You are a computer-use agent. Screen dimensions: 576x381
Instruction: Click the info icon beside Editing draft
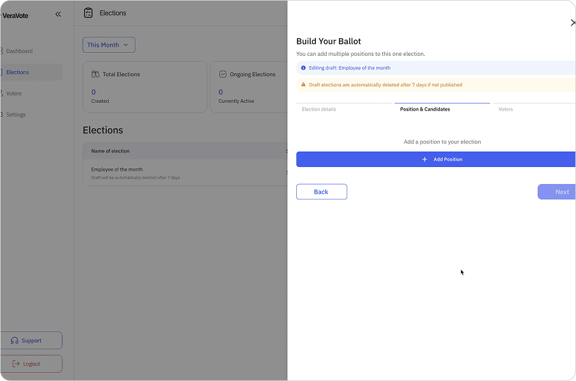(303, 68)
